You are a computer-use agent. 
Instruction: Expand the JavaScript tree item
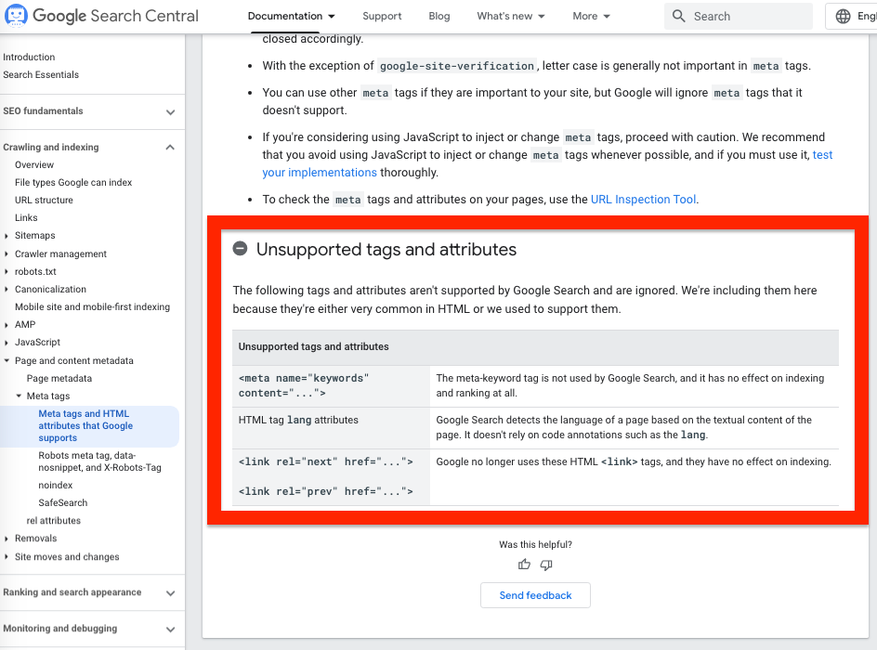point(7,343)
